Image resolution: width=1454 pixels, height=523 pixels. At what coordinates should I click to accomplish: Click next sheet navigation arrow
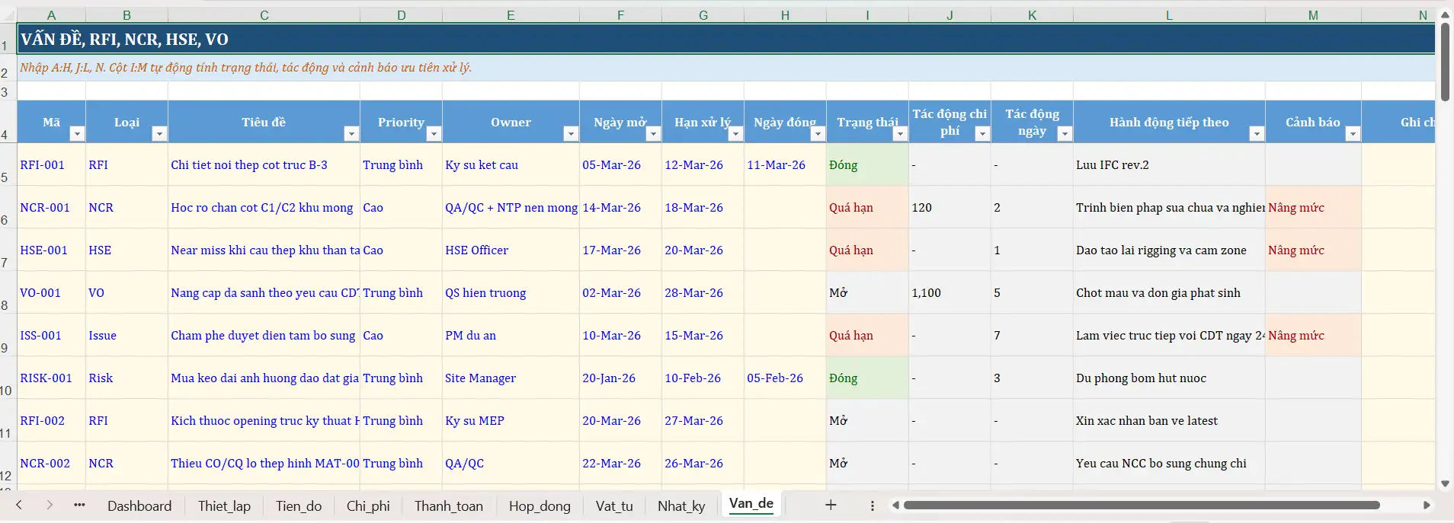pyautogui.click(x=50, y=505)
